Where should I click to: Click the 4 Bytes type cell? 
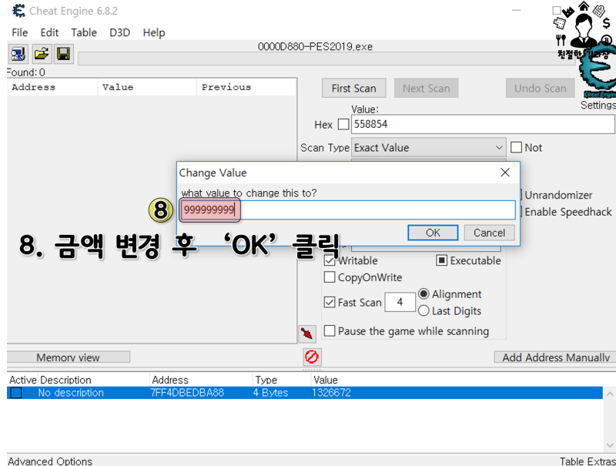[x=271, y=393]
